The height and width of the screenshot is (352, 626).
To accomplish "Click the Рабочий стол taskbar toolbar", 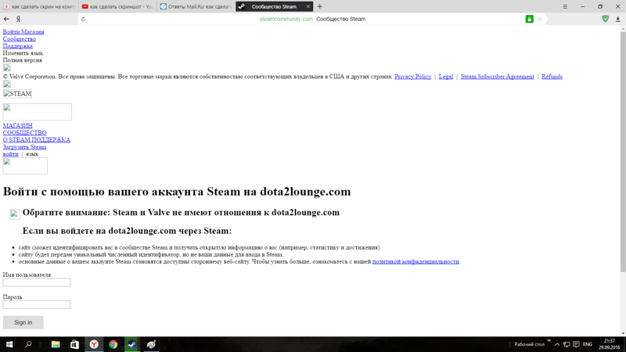I will (530, 344).
